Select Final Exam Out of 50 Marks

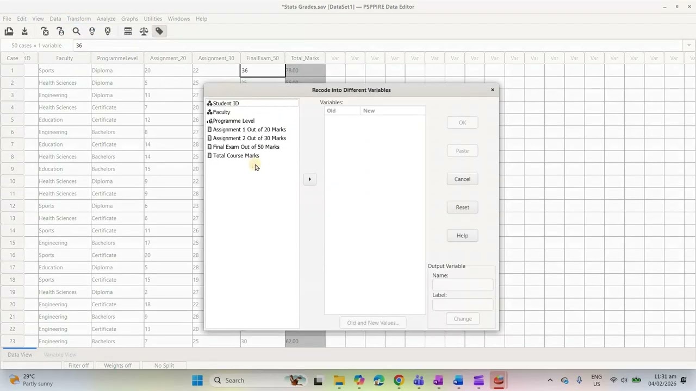252,147
